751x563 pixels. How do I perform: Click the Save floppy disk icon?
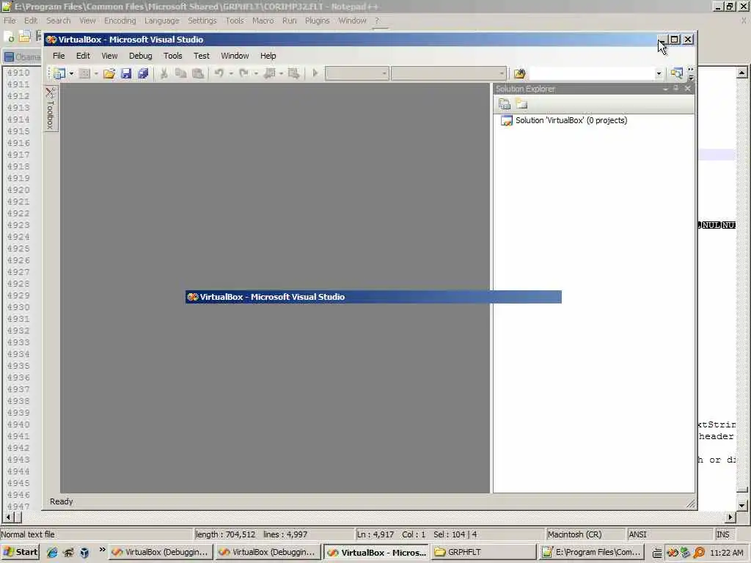[126, 73]
